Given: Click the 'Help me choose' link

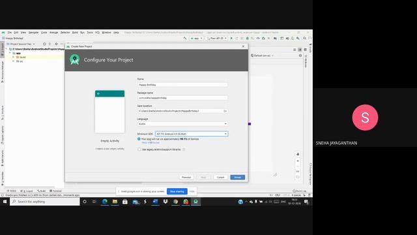Looking at the screenshot, I should point(151,143).
